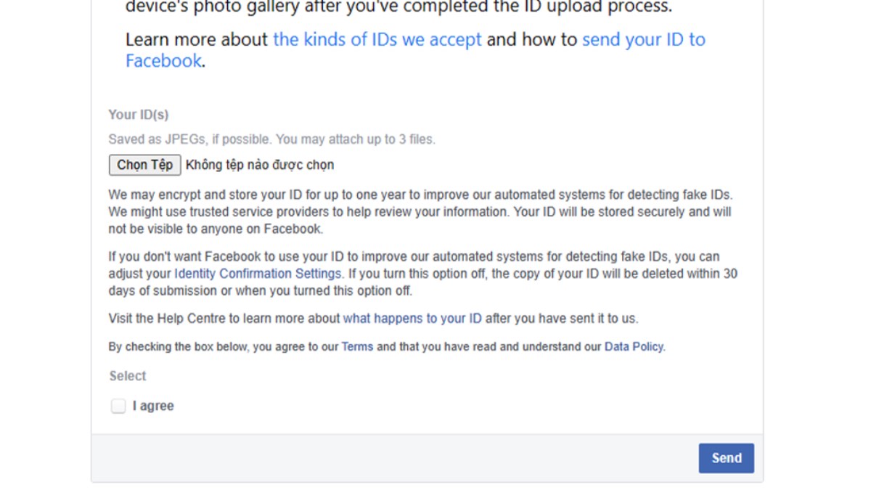The width and height of the screenshot is (871, 490).
Task: Click the Visit the Help Centre text
Action: pyautogui.click(x=224, y=318)
